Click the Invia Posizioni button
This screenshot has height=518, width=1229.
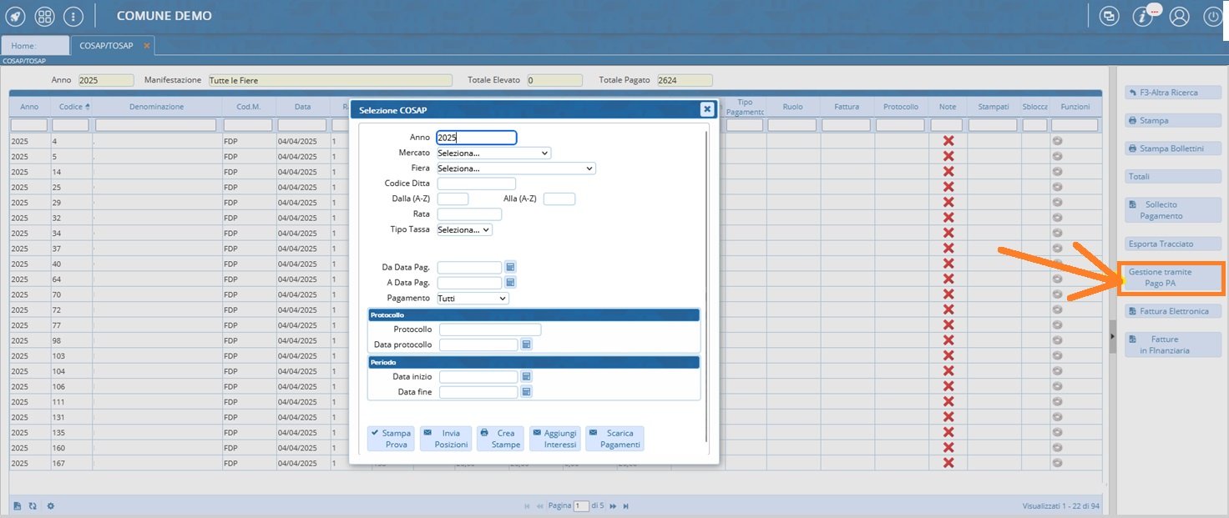pyautogui.click(x=445, y=439)
